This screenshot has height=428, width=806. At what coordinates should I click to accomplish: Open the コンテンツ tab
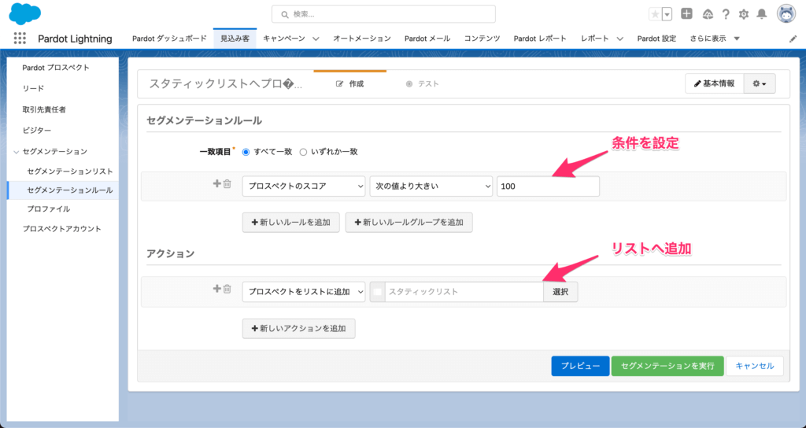482,39
